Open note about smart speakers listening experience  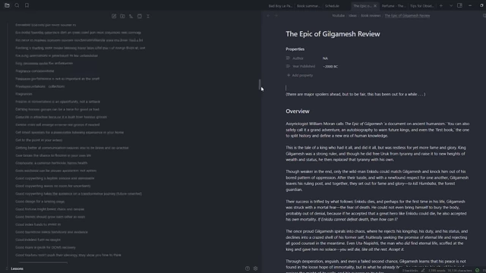69,133
